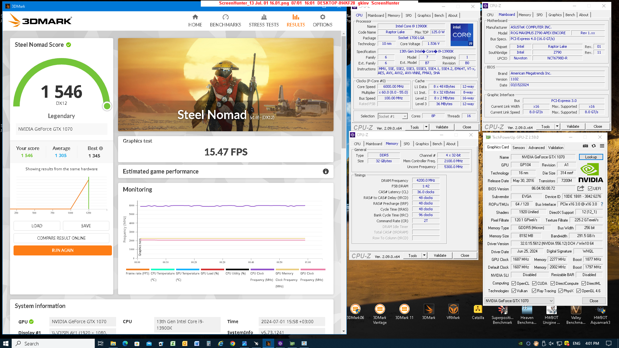This screenshot has width=619, height=348.
Task: Refresh GPU-Z data with the refresh icon
Action: (x=594, y=146)
